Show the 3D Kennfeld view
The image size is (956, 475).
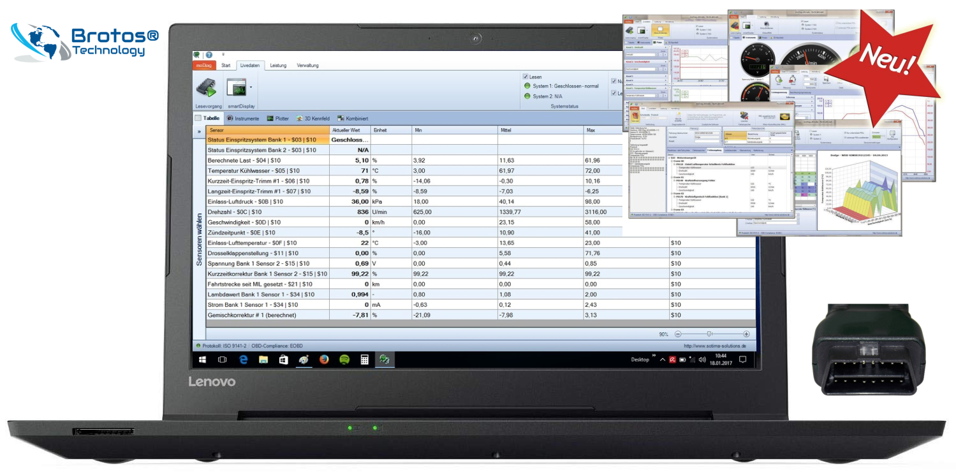313,118
